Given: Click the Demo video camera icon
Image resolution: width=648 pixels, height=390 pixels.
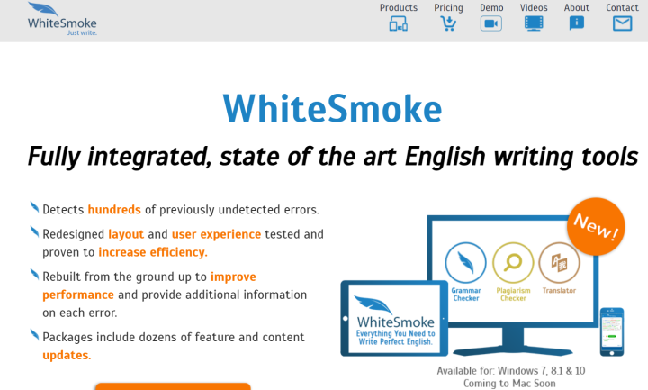Looking at the screenshot, I should [491, 23].
